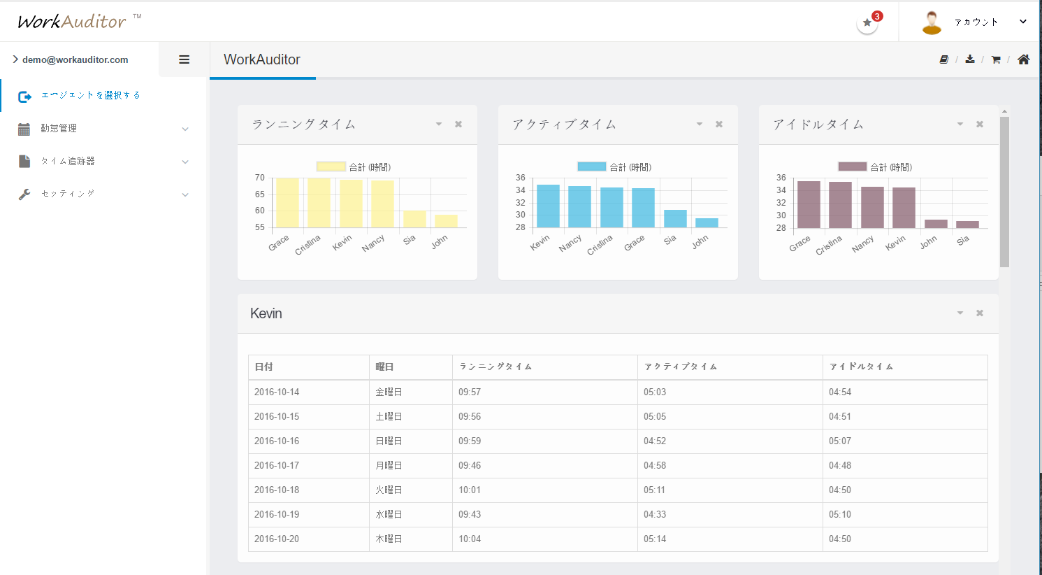1042x575 pixels.
Task: Open 勤怠管理 menu
Action: [59, 129]
